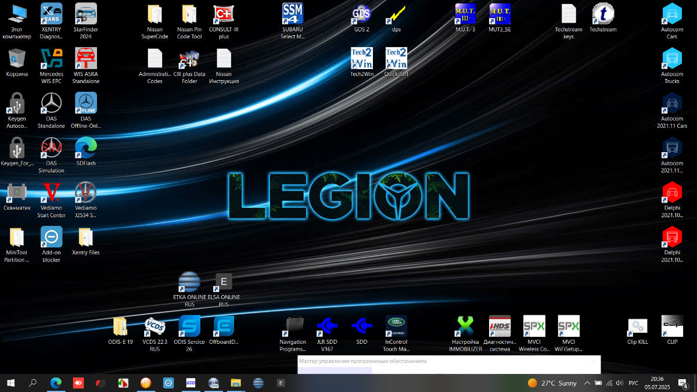The height and width of the screenshot is (392, 697).
Task: Select the OffboardDiag shortcut icon
Action: pos(224,326)
